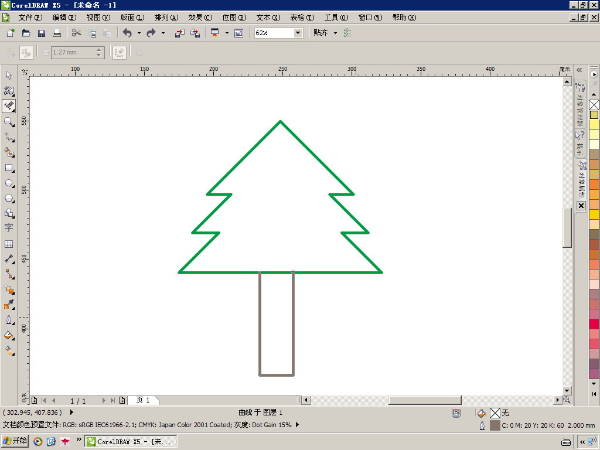
Task: Open the 位图 menu
Action: (234, 18)
